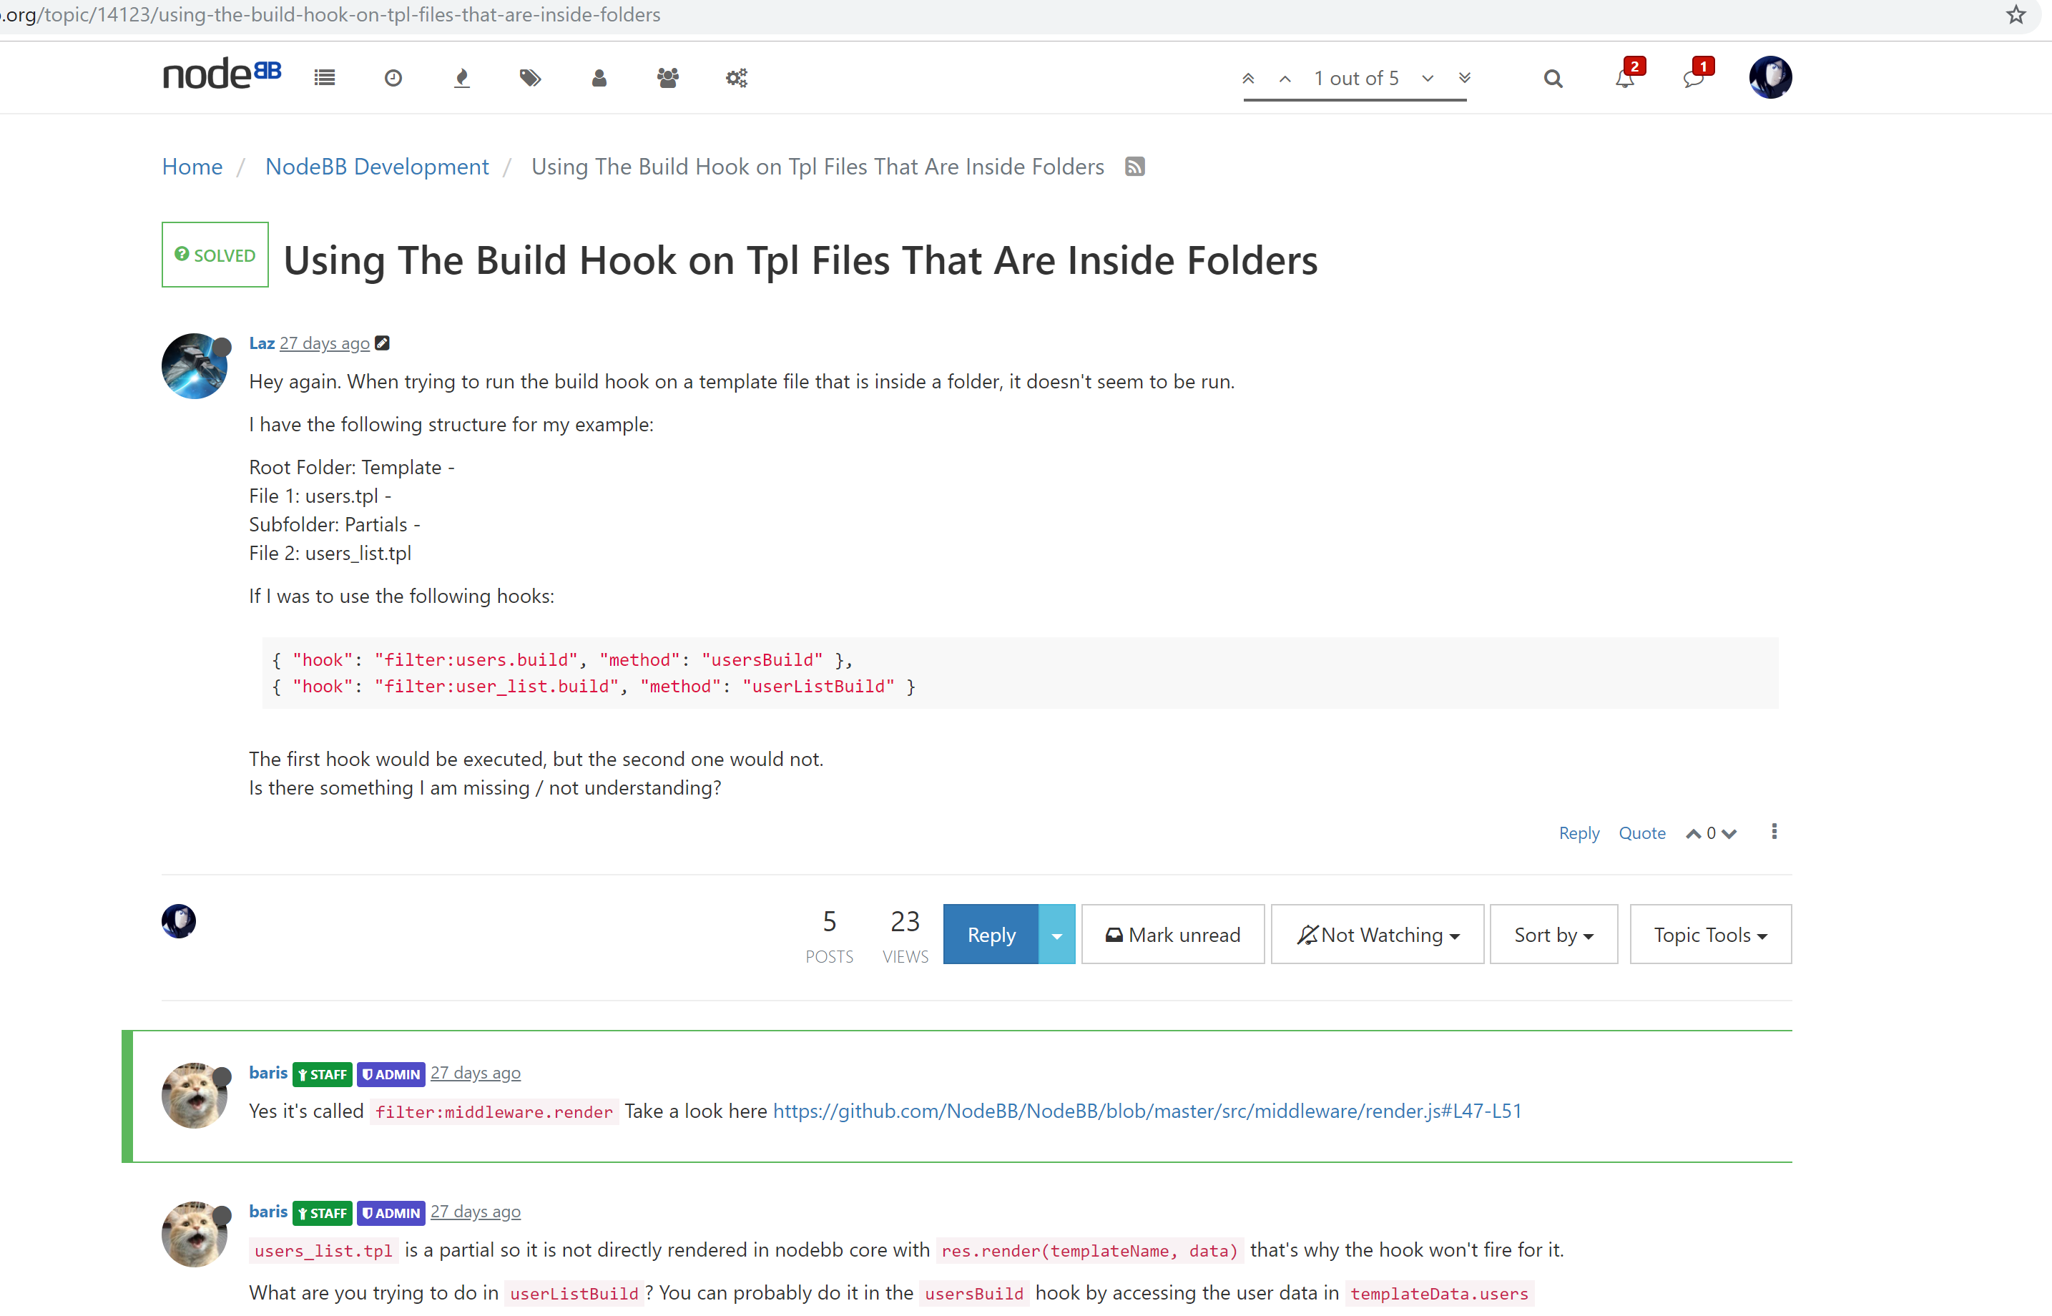Screen dimensions: 2052x1316
Task: Open the Tags icon in navbar
Action: coord(530,78)
